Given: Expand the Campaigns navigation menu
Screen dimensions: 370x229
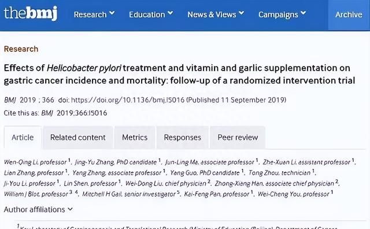Looking at the screenshot, I should tap(282, 14).
